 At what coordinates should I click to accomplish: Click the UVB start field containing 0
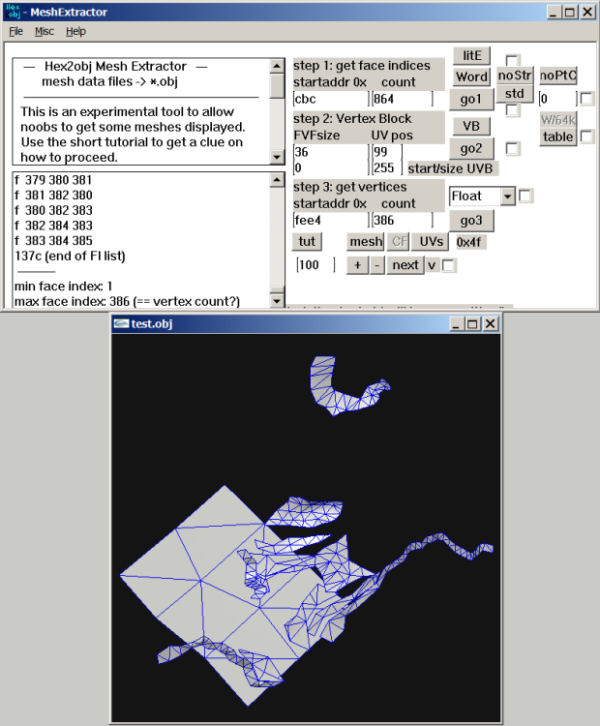point(331,167)
